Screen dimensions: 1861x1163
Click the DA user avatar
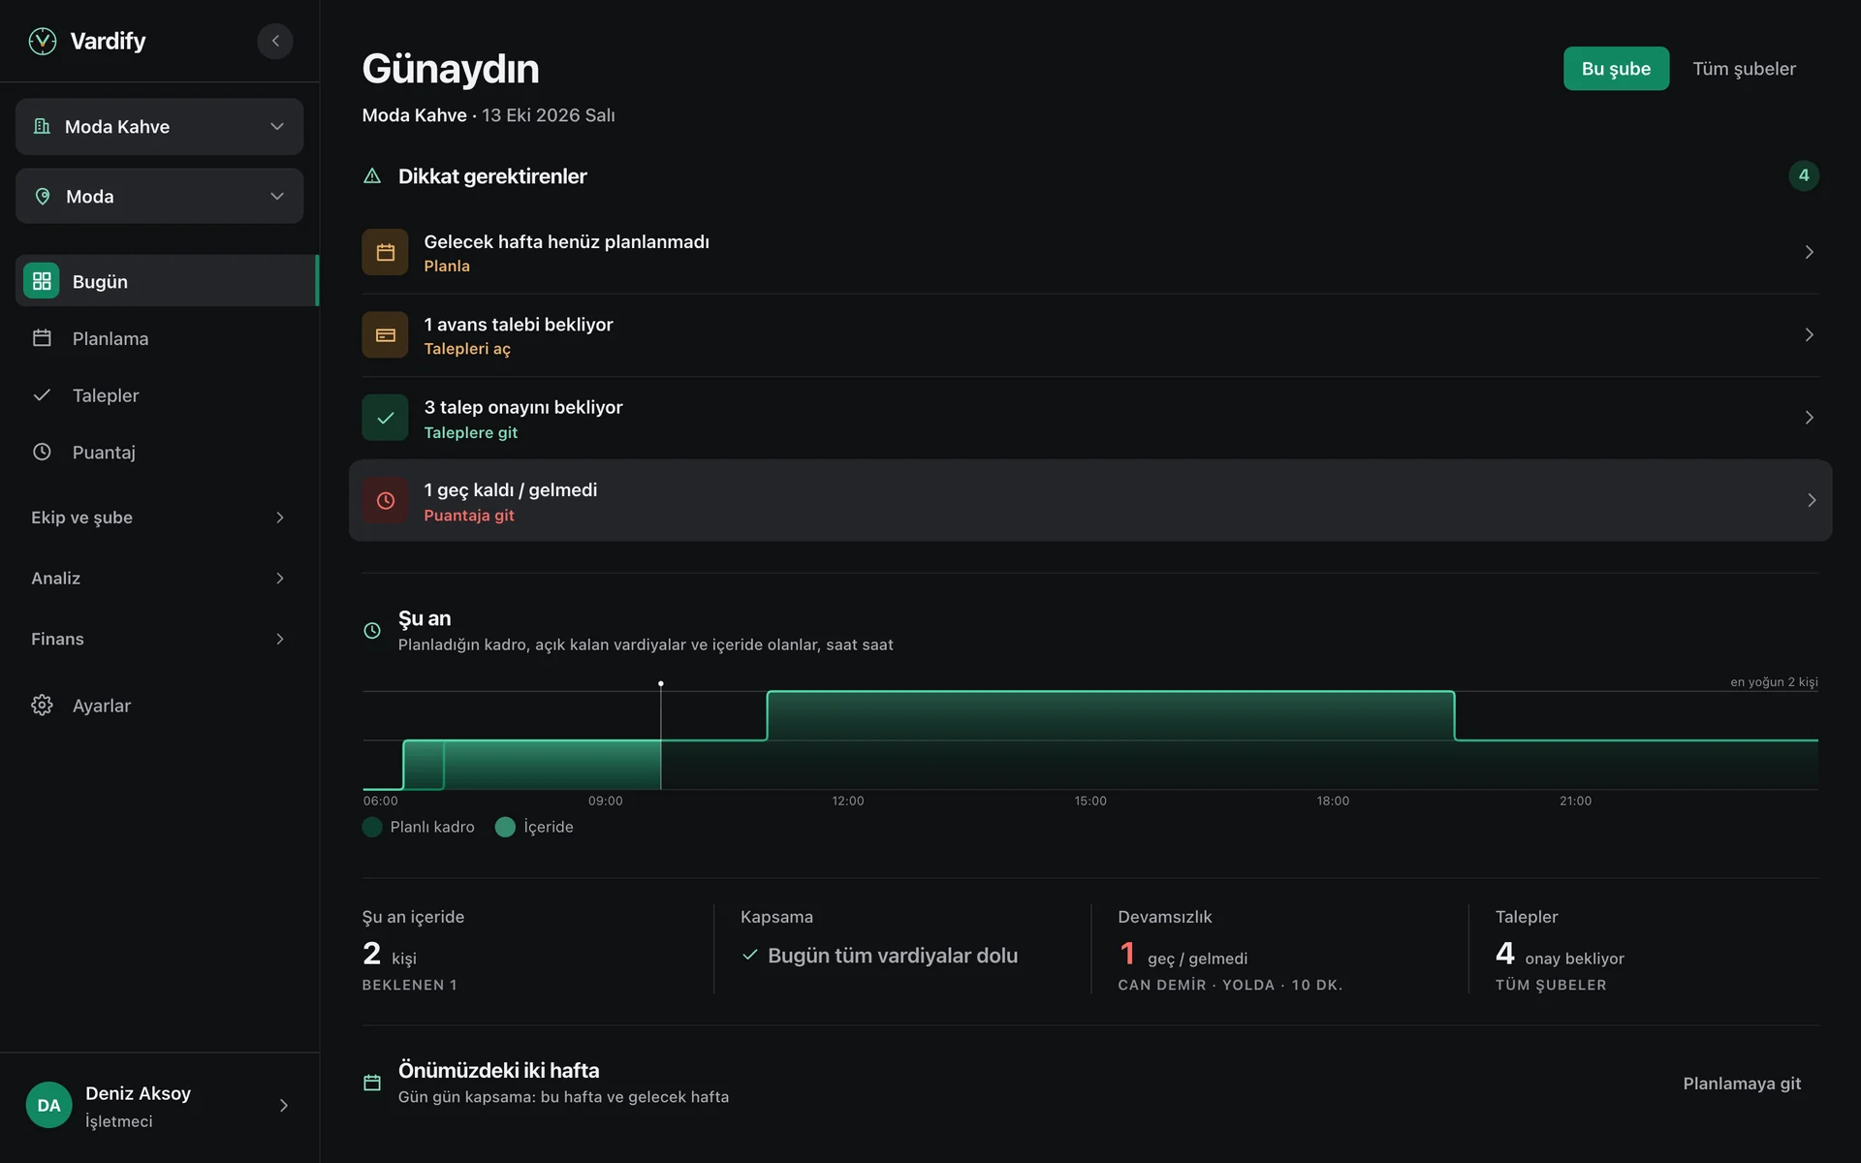coord(48,1105)
